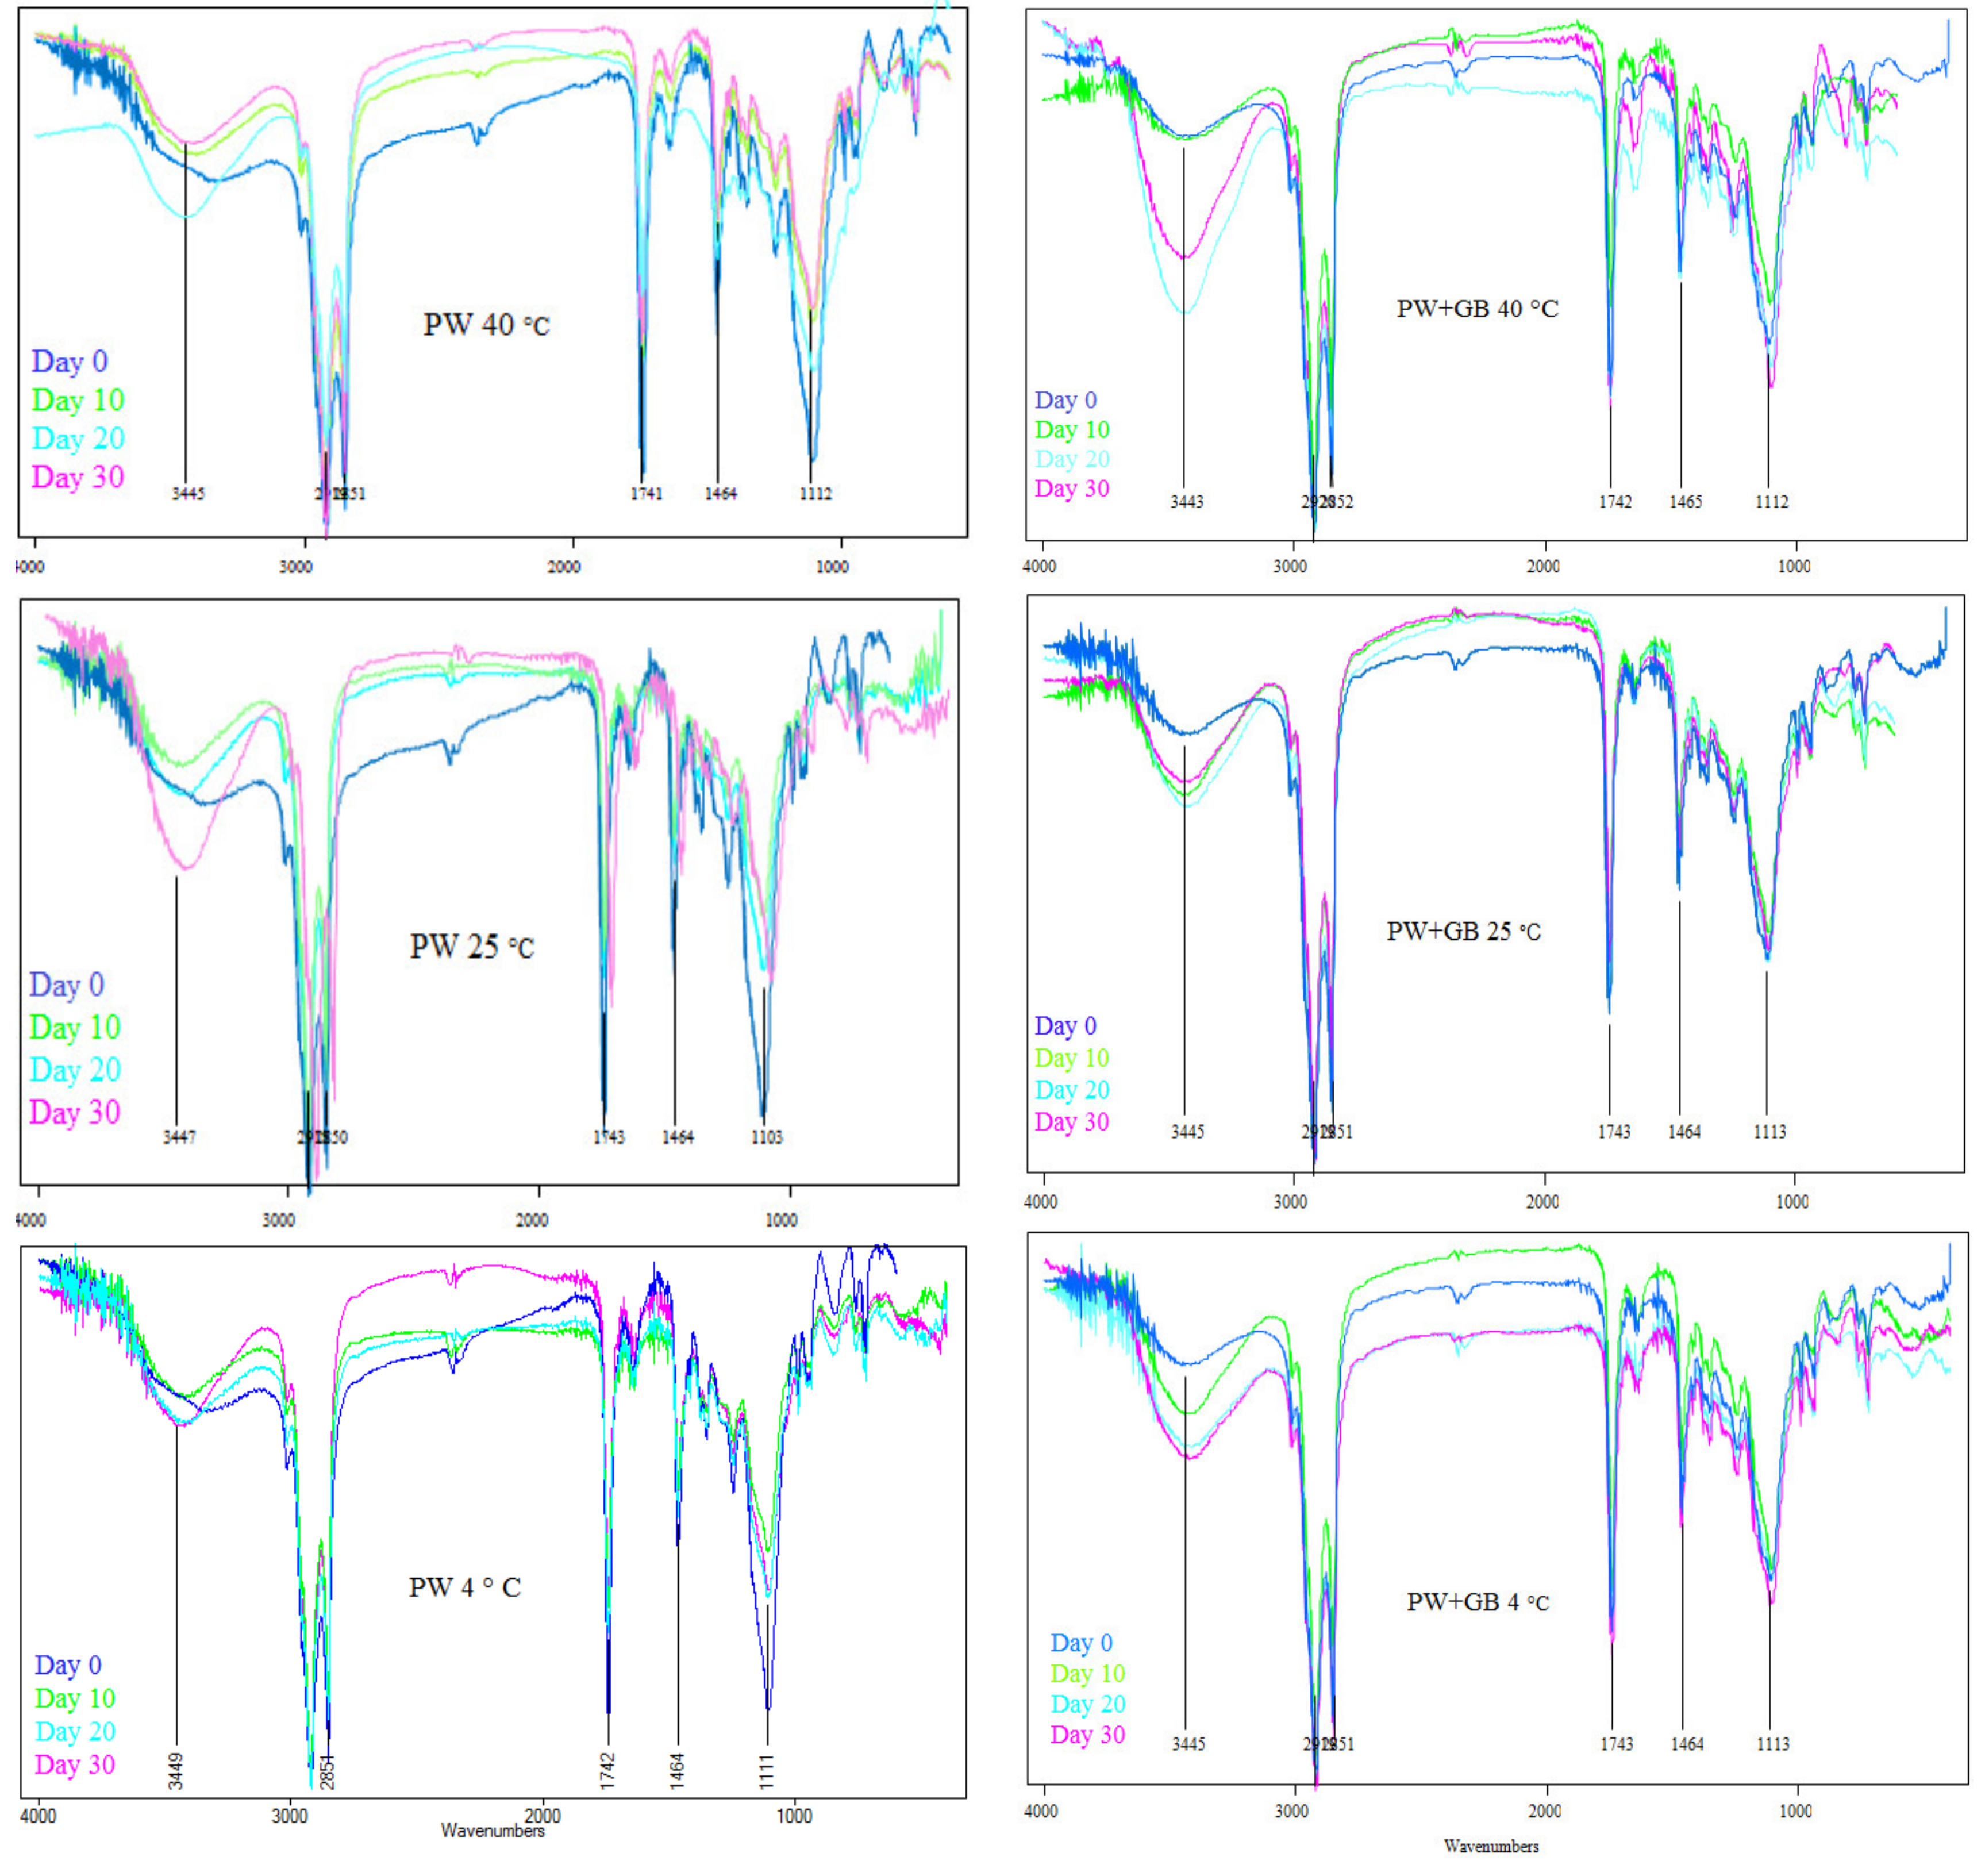
Task: Click 'Day 30' legend in PW 25 °C chart
Action: [75, 1112]
